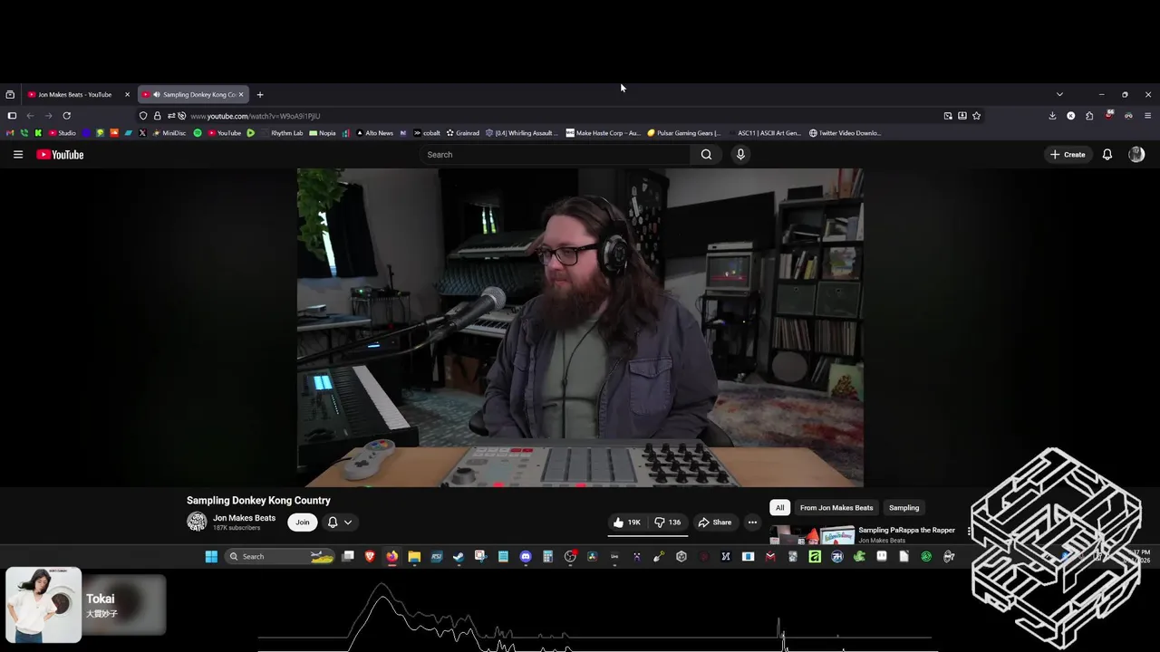Open YouTube notifications bell in header
The width and height of the screenshot is (1160, 652).
[x=1107, y=155]
